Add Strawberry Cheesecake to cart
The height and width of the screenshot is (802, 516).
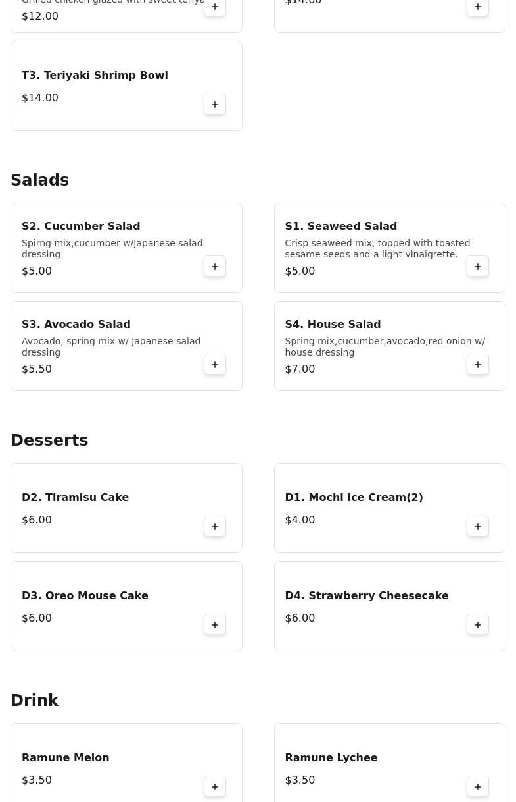(478, 625)
